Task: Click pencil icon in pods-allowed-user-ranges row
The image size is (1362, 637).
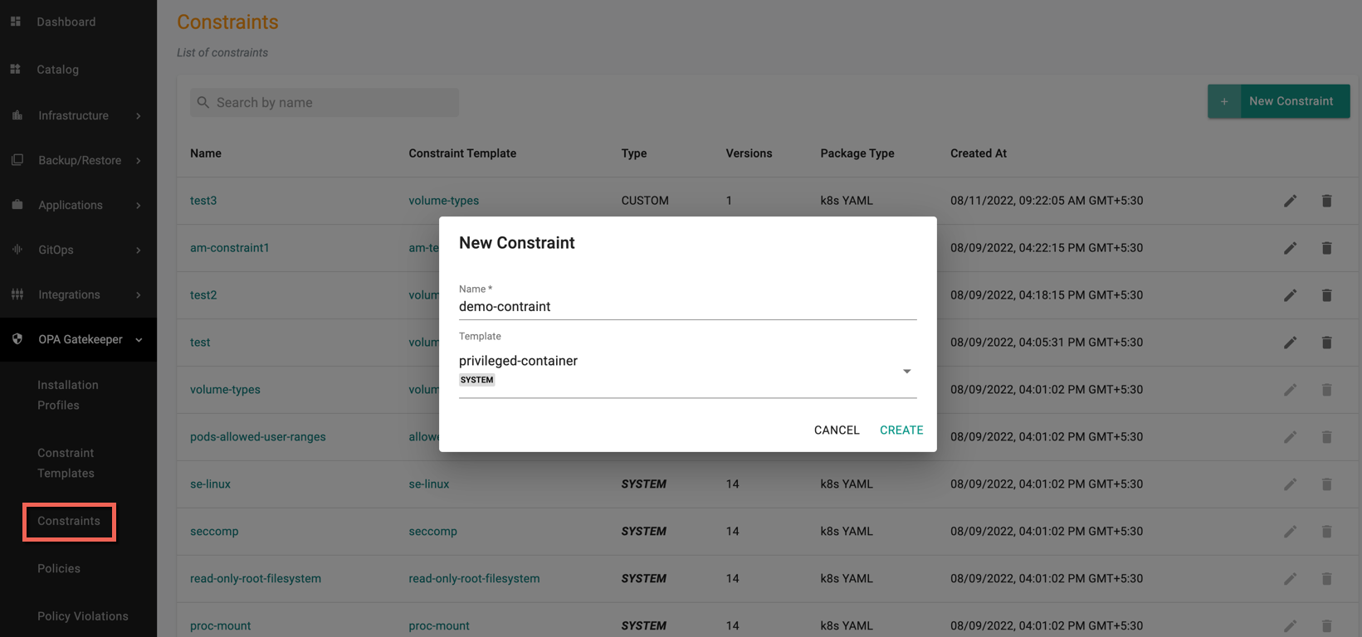Action: click(x=1290, y=437)
